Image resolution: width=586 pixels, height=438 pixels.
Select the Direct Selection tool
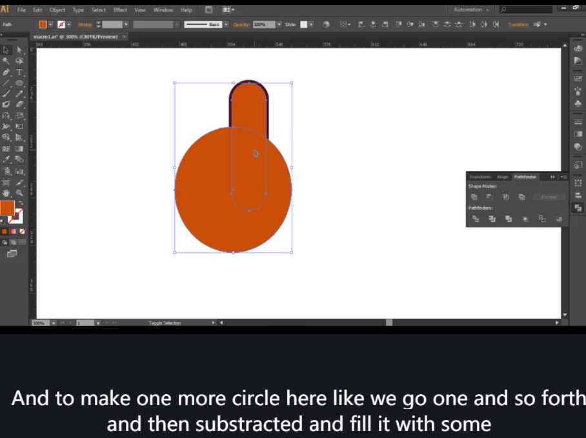(19, 50)
